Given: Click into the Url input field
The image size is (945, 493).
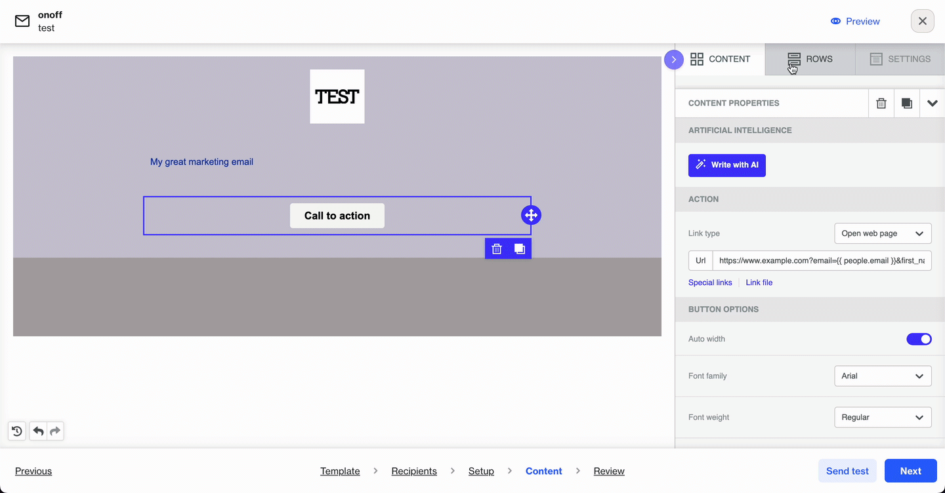Looking at the screenshot, I should 822,260.
